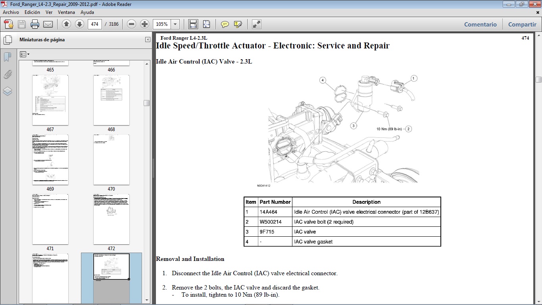Click the zoom in plus button
Viewport: 542px width, 305px height.
pyautogui.click(x=144, y=24)
